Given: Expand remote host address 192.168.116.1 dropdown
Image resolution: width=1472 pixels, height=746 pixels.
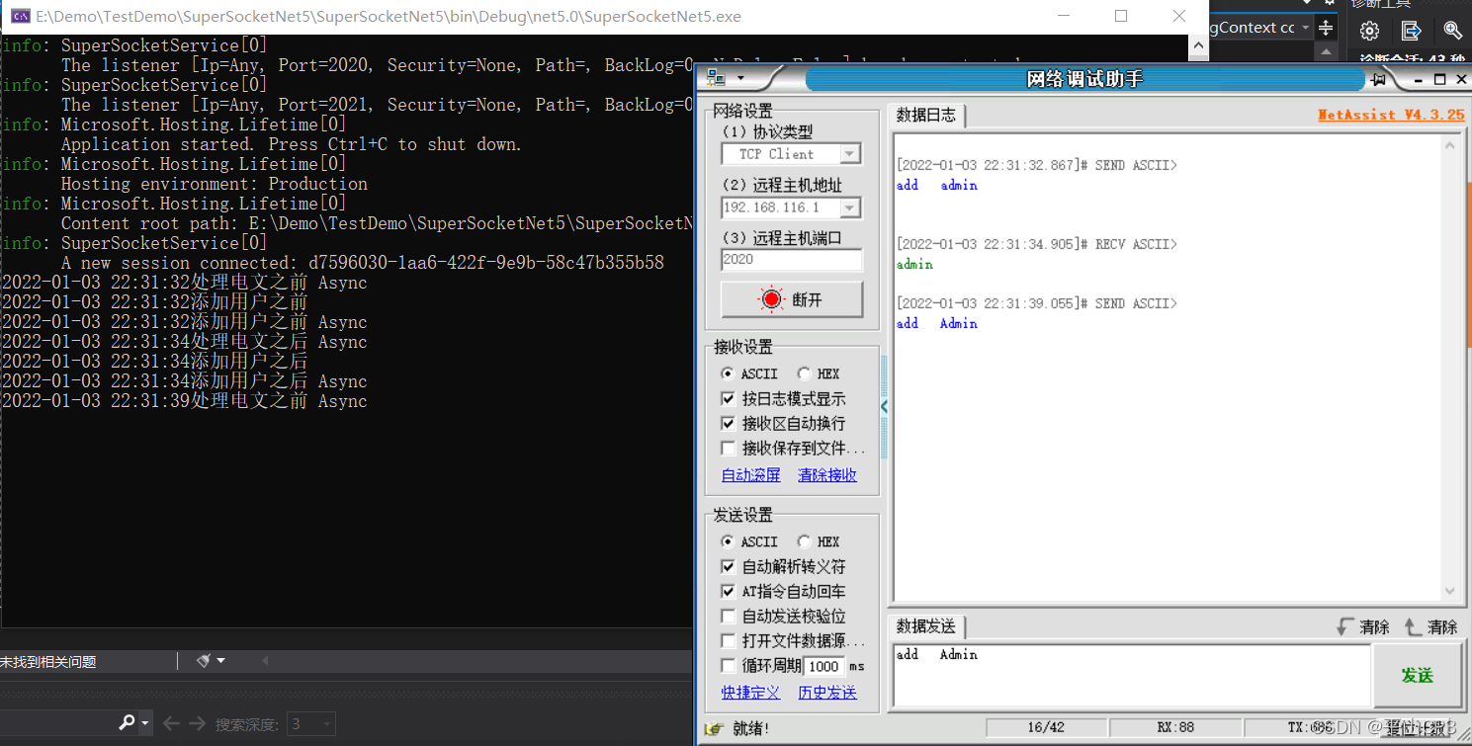Looking at the screenshot, I should [x=849, y=207].
